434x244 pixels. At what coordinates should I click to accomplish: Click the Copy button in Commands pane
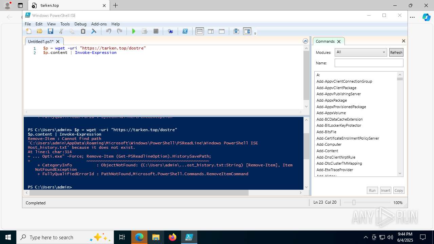399,190
